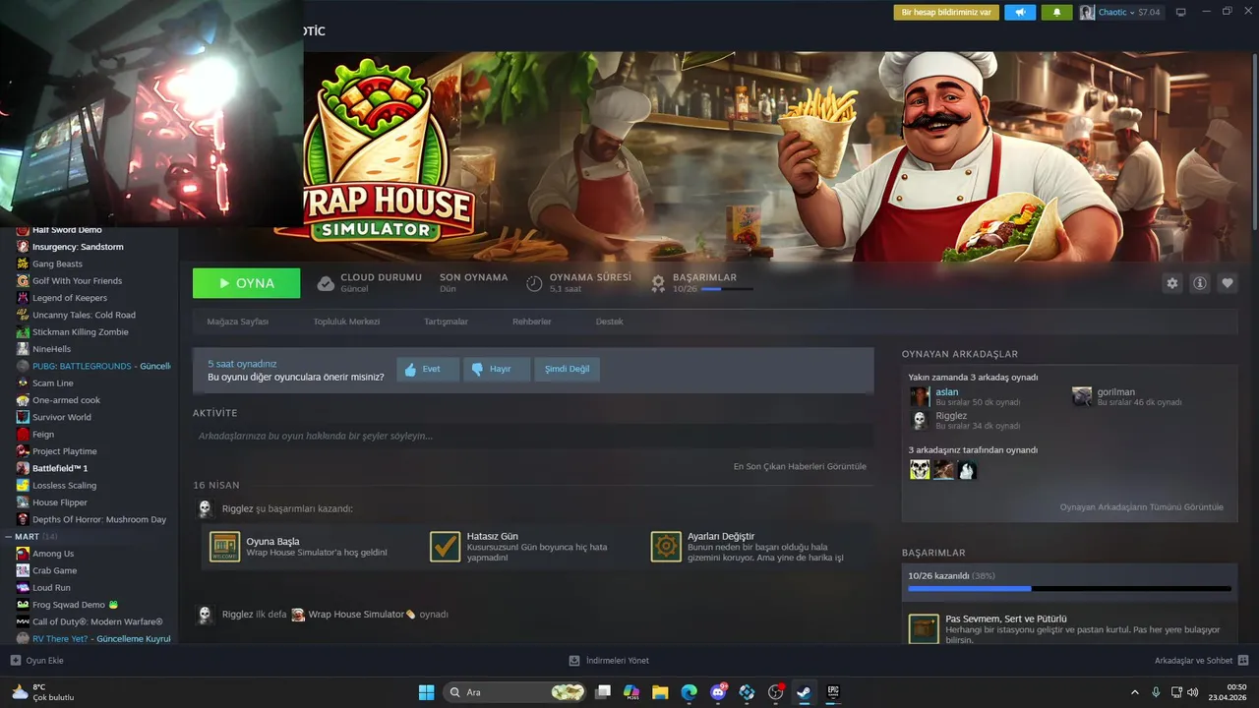Click the Oyun Ekle add game button

(x=37, y=661)
